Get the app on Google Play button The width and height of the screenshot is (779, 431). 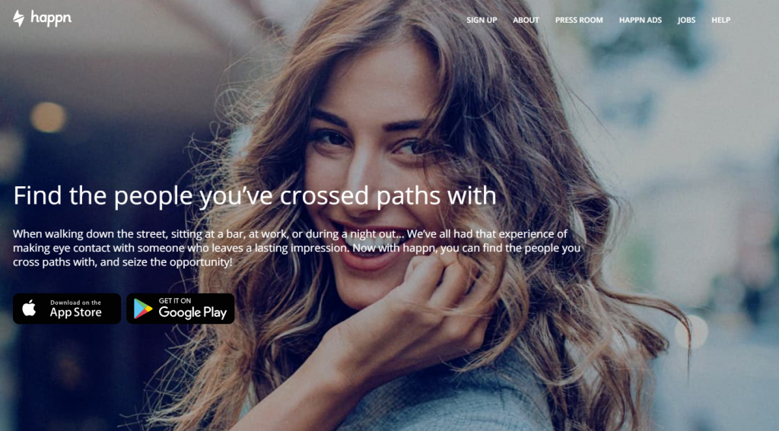click(x=180, y=309)
